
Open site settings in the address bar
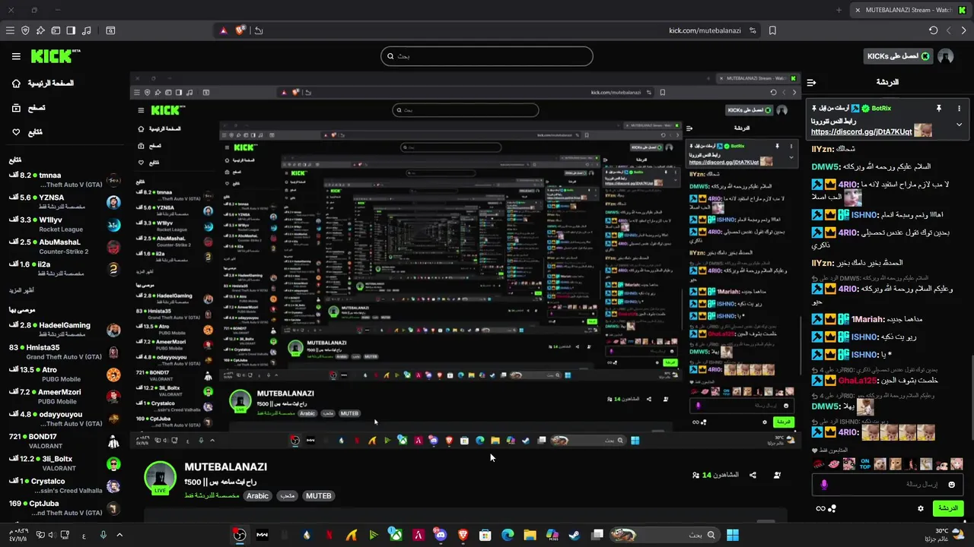pos(753,30)
